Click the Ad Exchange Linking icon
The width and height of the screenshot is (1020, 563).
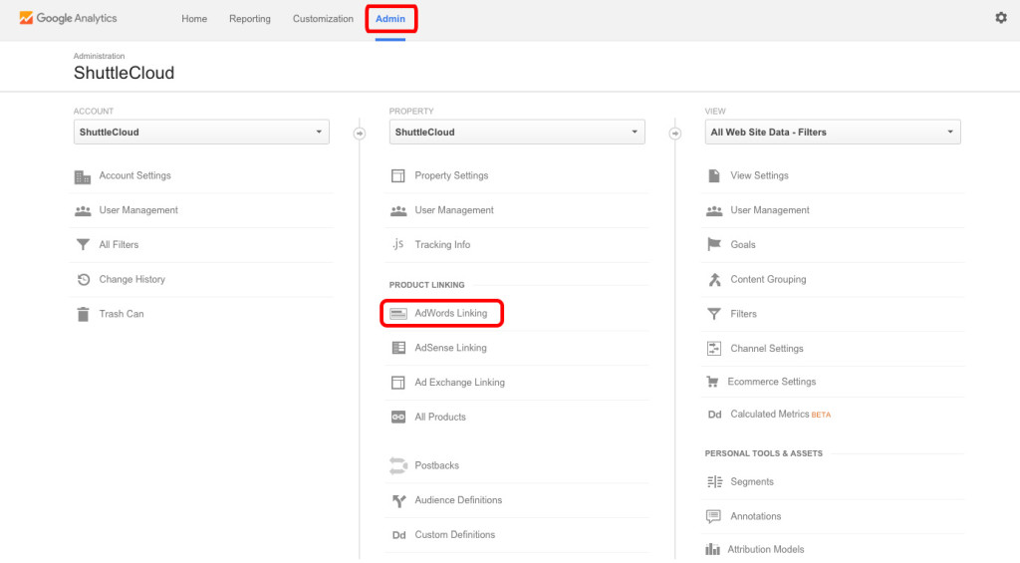(398, 382)
